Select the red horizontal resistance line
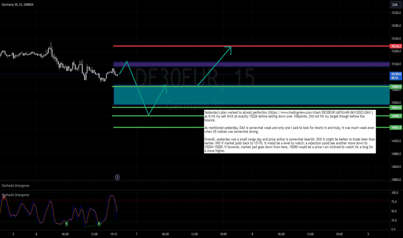The image size is (403, 238). (251, 46)
